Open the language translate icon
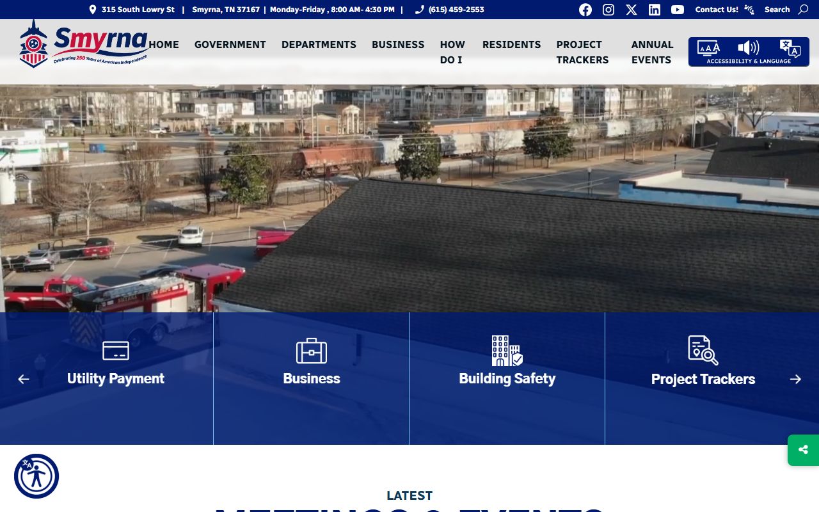819x512 pixels. point(790,49)
